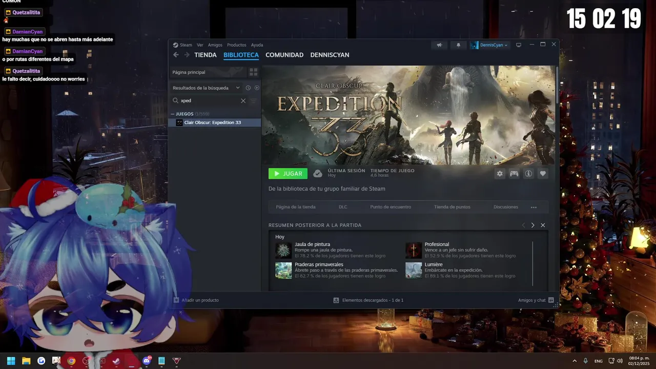Screen dimensions: 656x369
Task: Open the Windows Start menu
Action: (11, 361)
